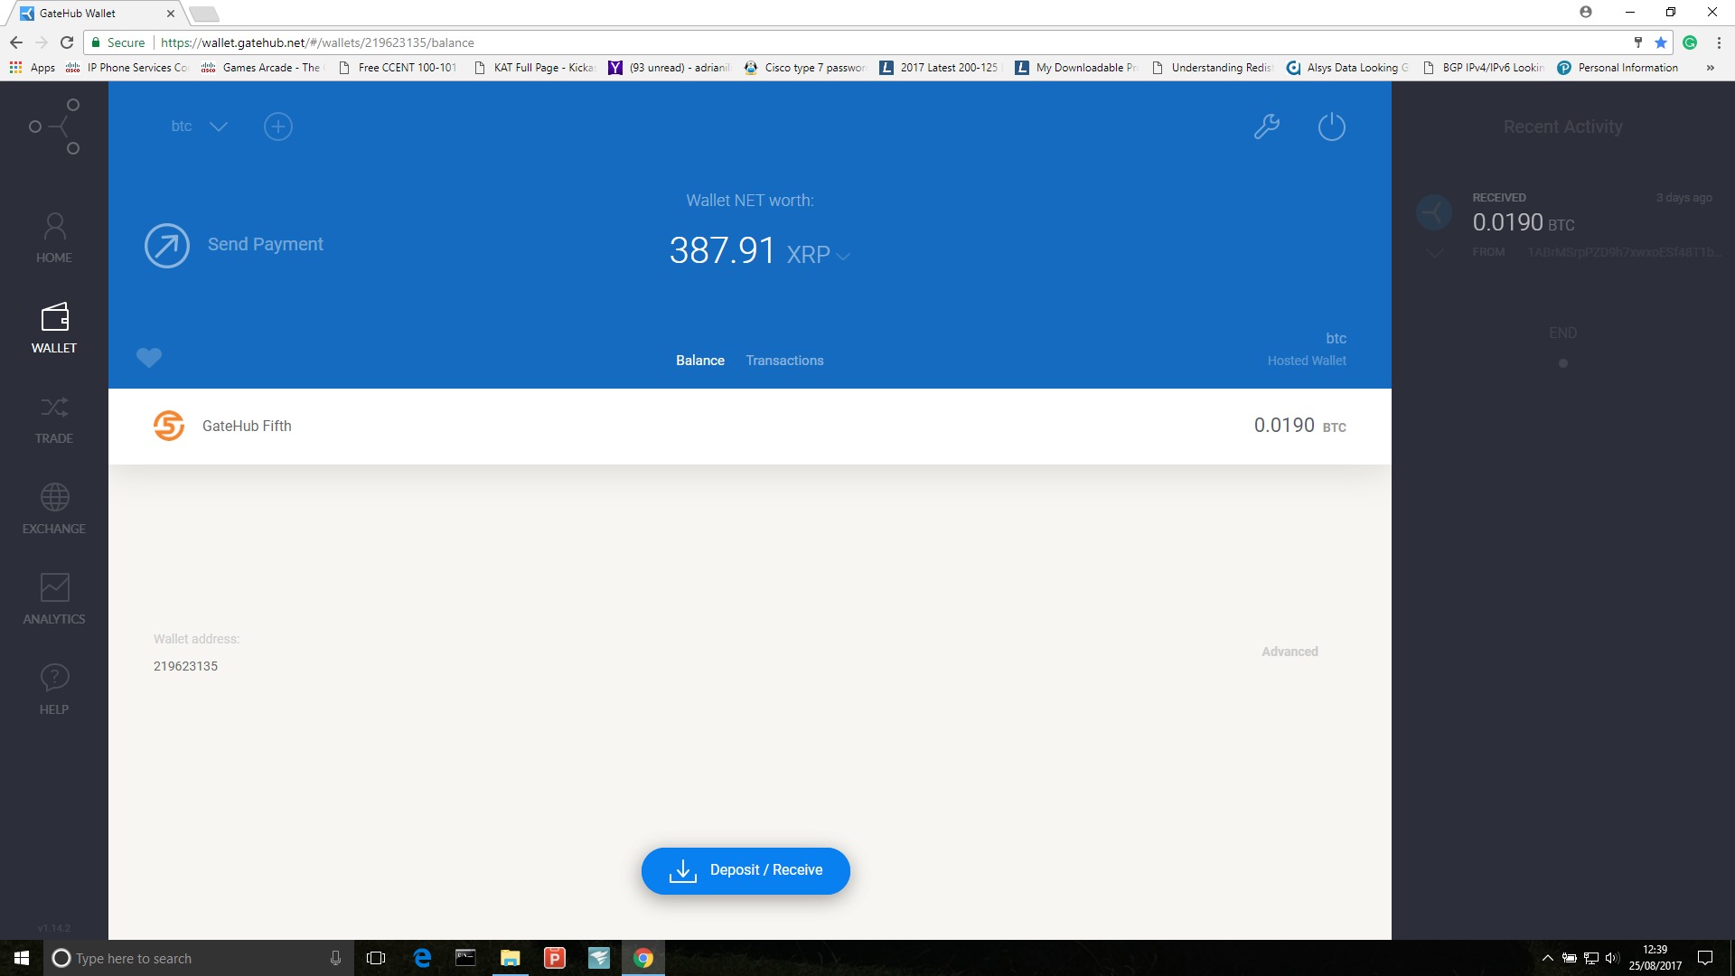Click the GateHub Fifth orange logo
The image size is (1735, 976).
[x=169, y=426]
